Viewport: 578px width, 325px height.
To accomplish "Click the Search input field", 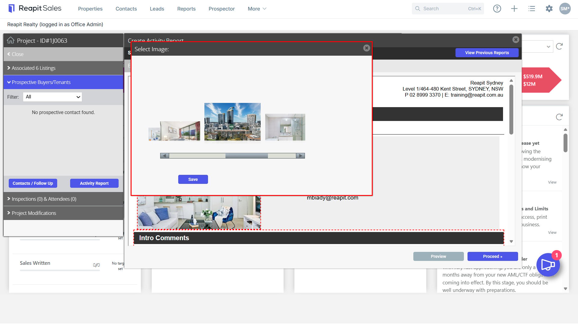I will pyautogui.click(x=448, y=9).
